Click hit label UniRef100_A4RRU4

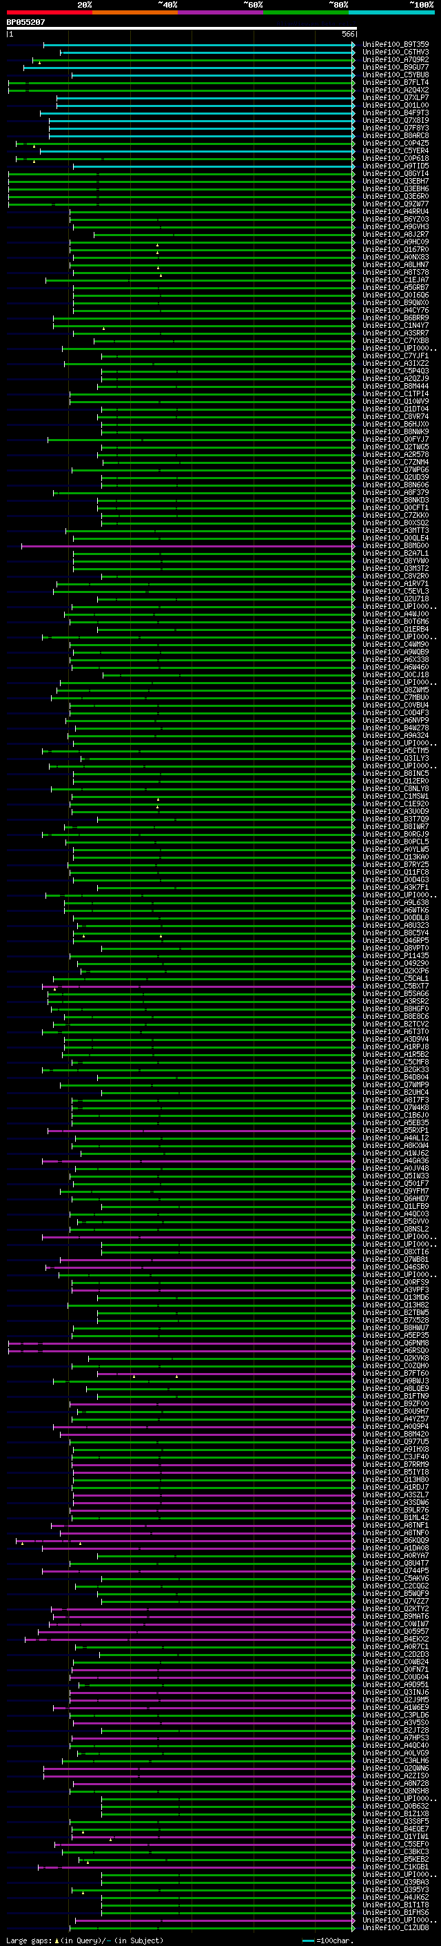click(396, 211)
